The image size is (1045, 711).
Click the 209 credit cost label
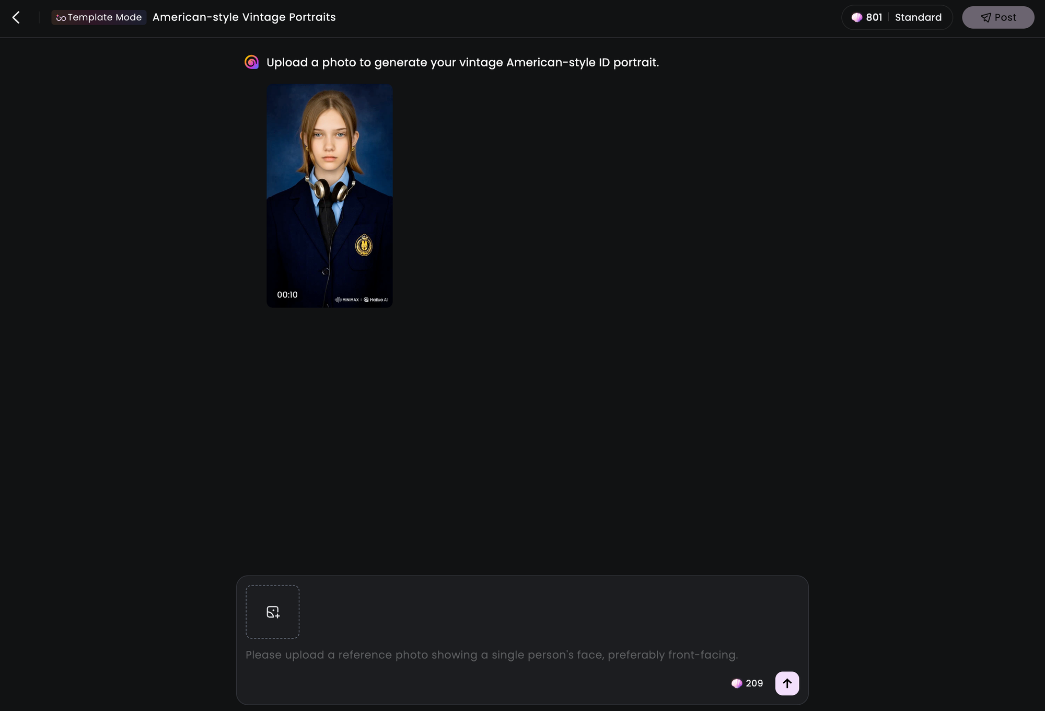point(754,683)
